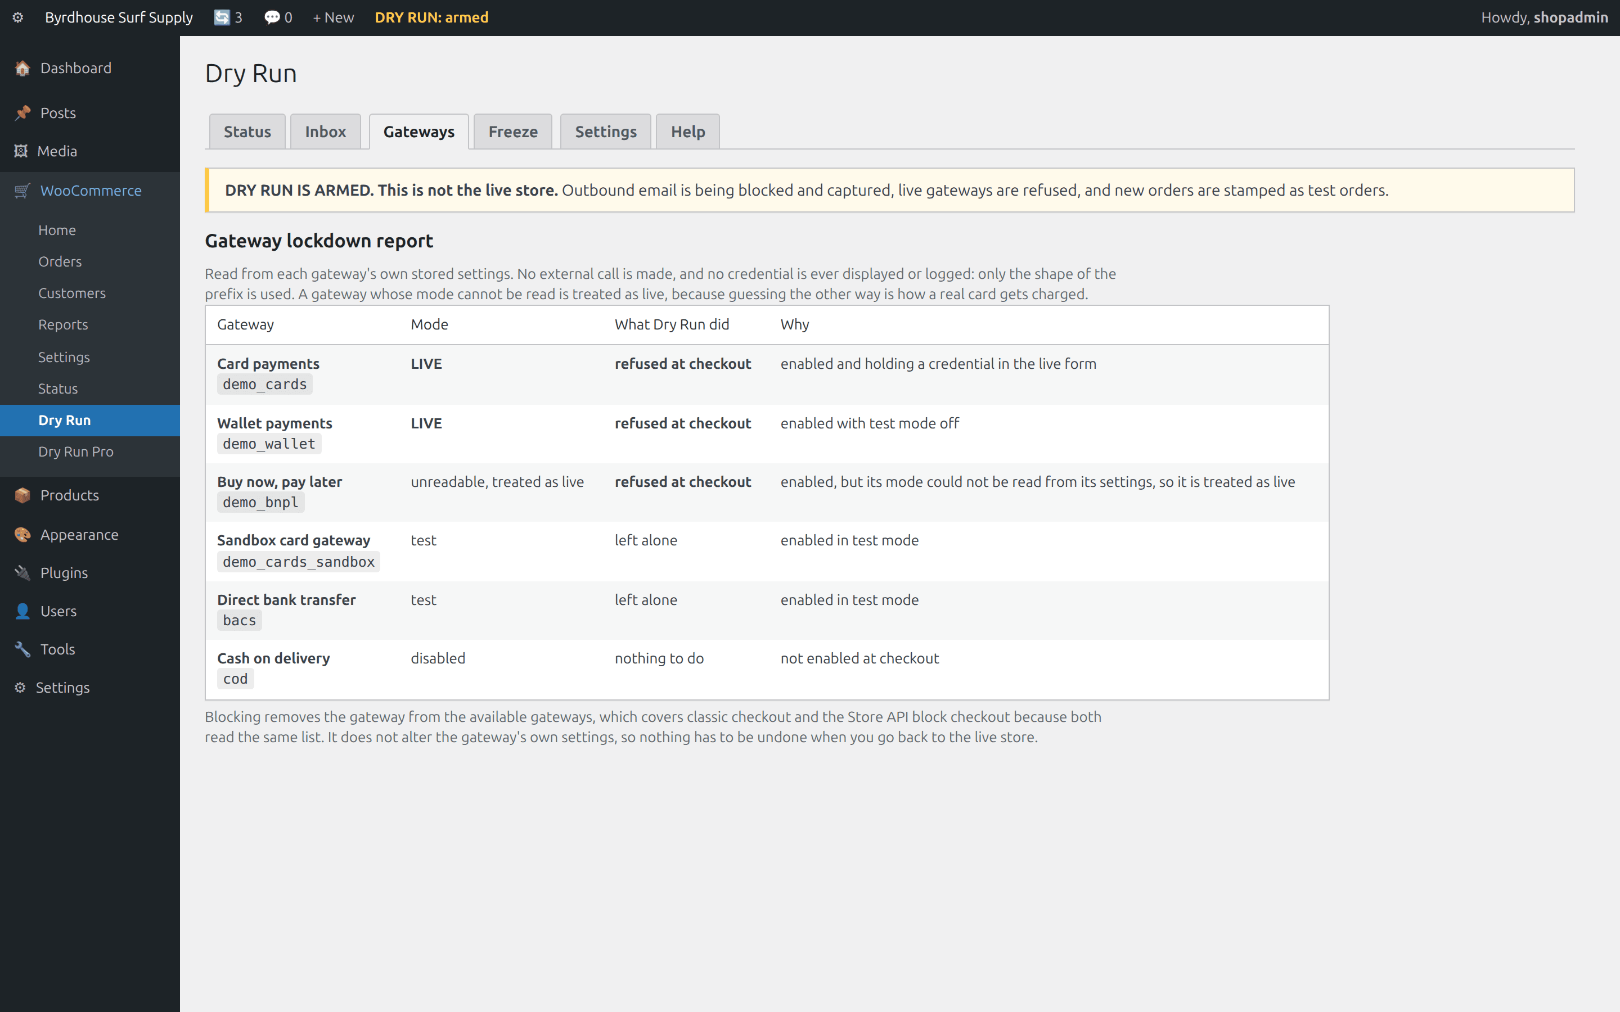1620x1012 pixels.
Task: Click the Tools wrench icon
Action: [x=22, y=649]
